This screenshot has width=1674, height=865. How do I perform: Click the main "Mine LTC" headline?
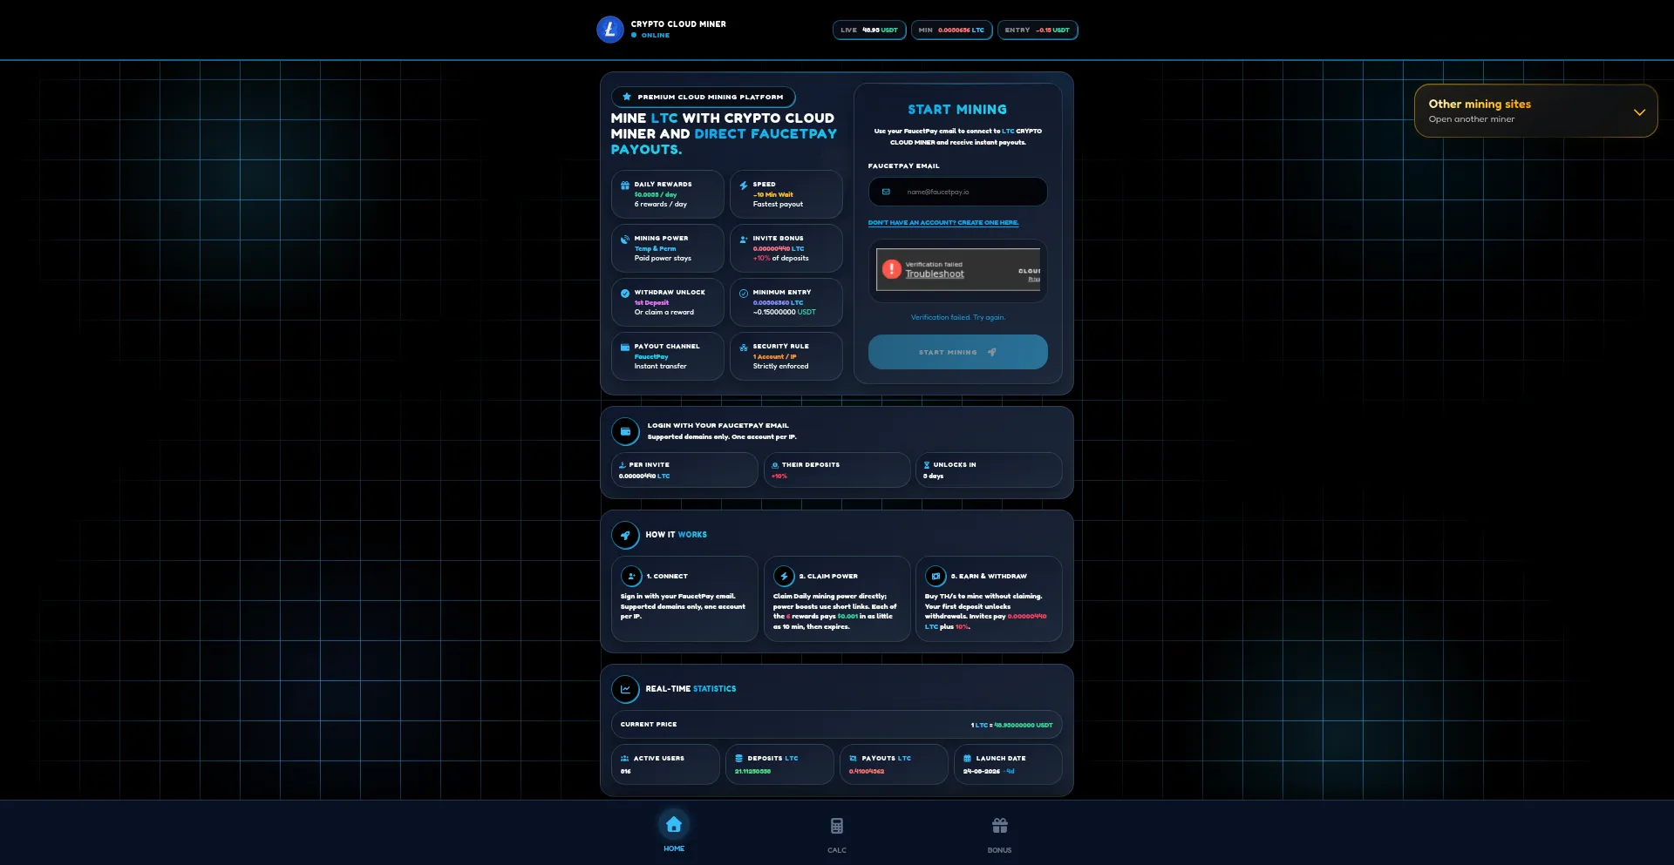724,134
